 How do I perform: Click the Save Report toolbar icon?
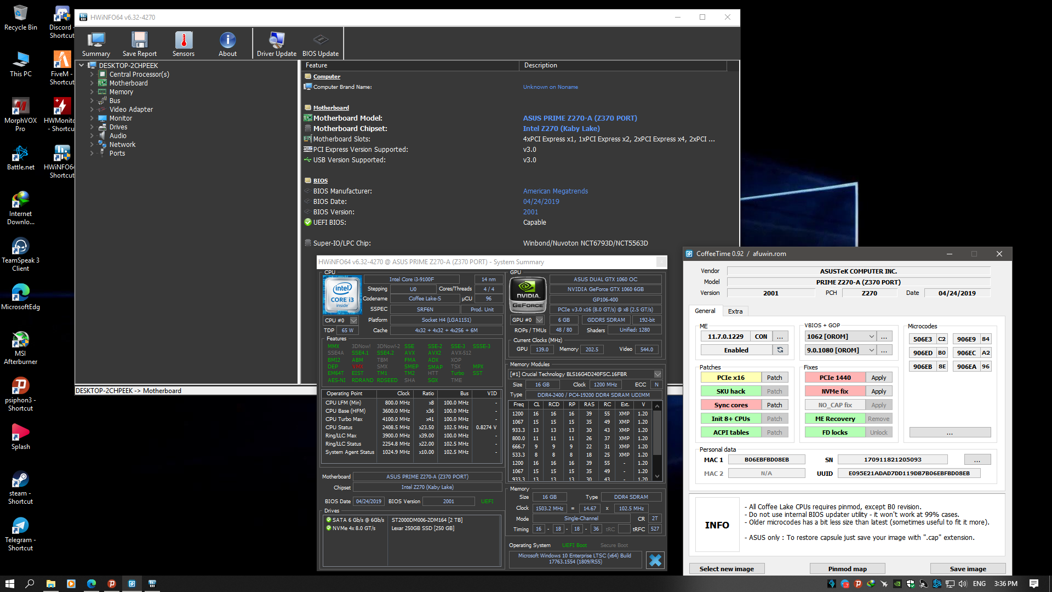[x=139, y=44]
